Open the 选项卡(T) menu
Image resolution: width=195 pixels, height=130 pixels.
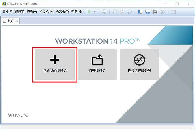click(x=62, y=12)
